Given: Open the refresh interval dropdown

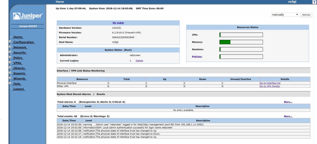Looking at the screenshot, I should (285, 15).
